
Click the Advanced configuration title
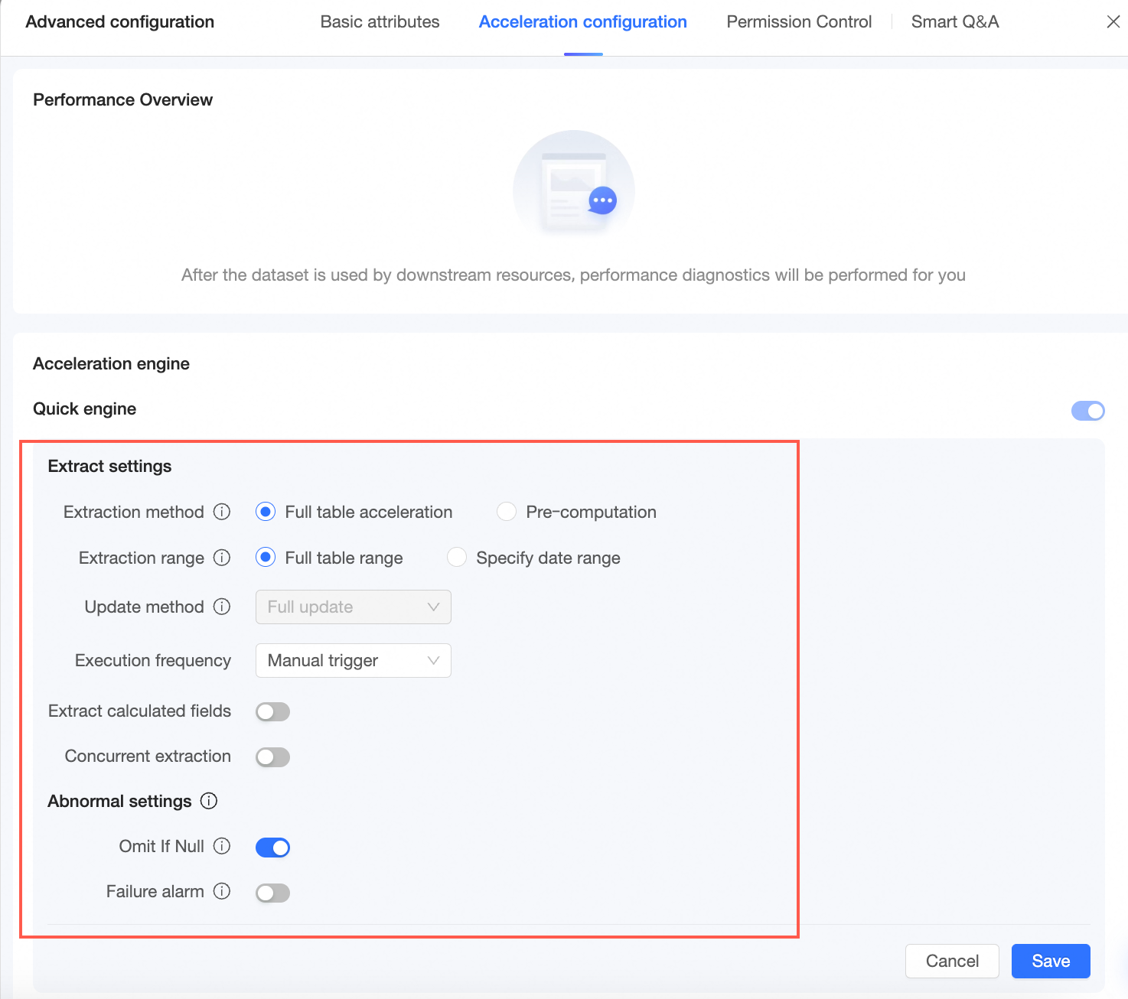point(120,21)
